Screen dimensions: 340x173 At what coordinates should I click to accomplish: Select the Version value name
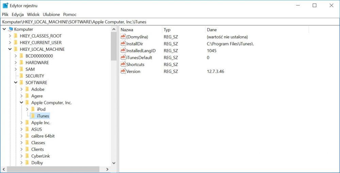[133, 71]
